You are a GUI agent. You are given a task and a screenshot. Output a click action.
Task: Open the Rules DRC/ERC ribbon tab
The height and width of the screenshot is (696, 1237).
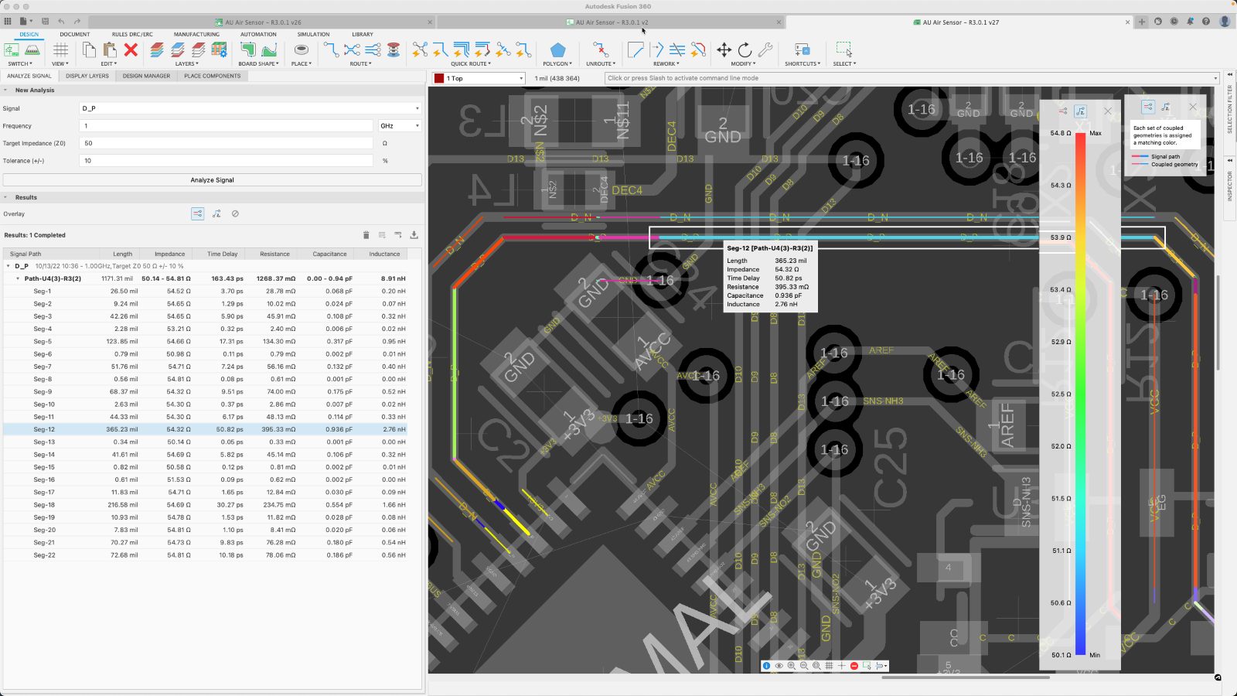coord(132,34)
